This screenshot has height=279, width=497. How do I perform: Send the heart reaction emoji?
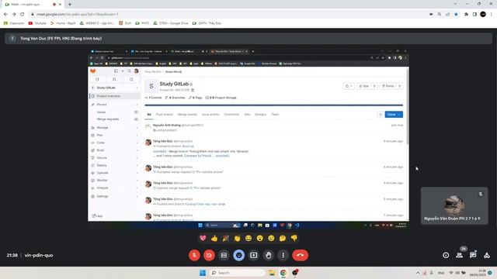(203, 238)
